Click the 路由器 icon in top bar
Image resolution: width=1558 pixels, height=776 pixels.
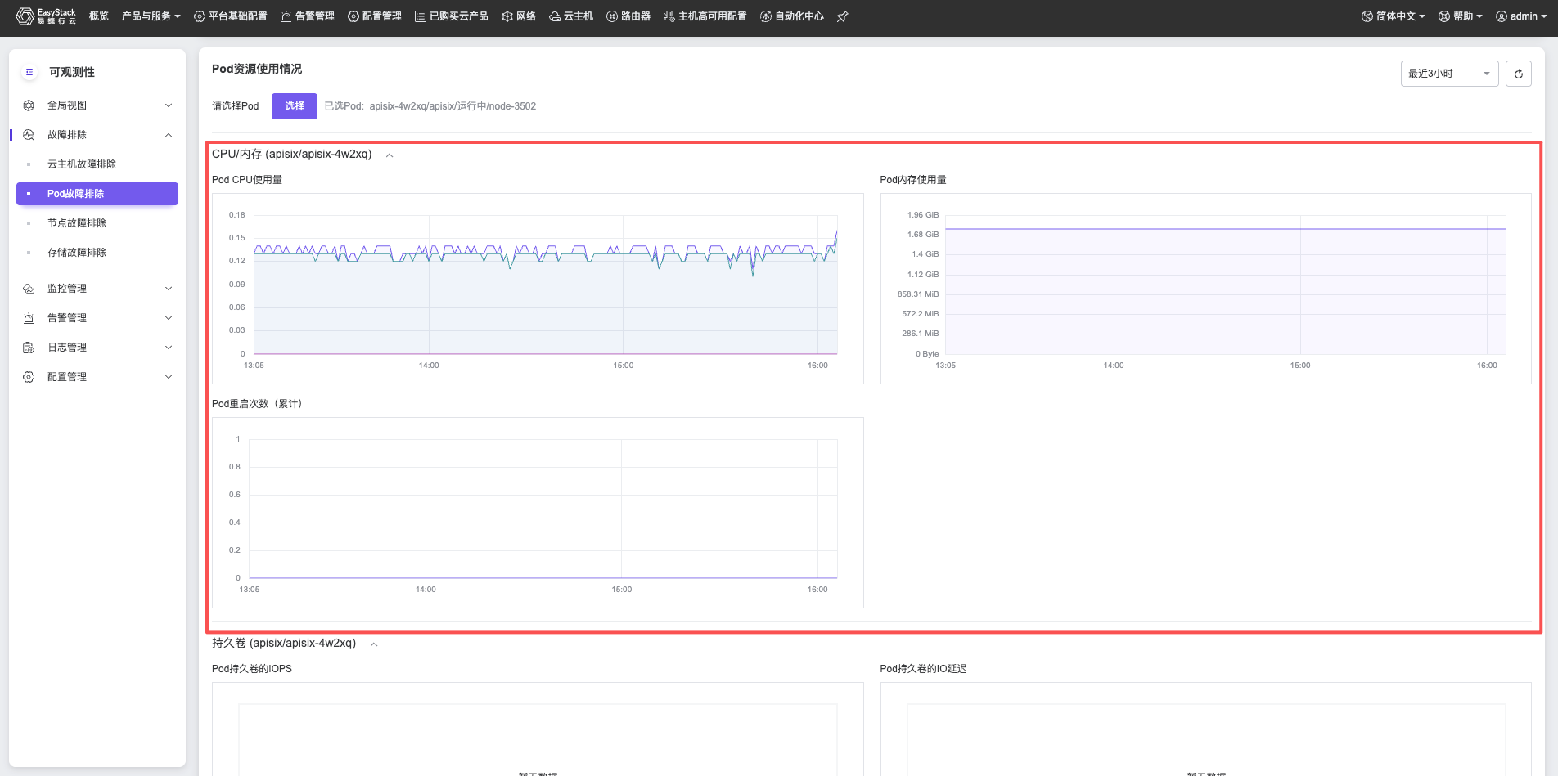click(x=612, y=16)
